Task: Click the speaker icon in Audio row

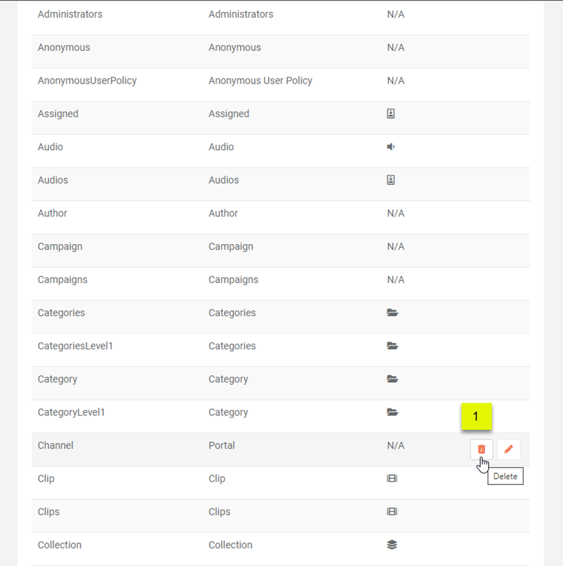Action: click(x=391, y=147)
